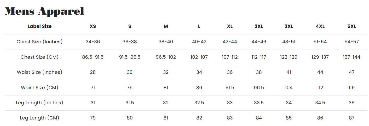Click the Chest Size (Inches) row label
369x126 pixels.
(x=39, y=42)
